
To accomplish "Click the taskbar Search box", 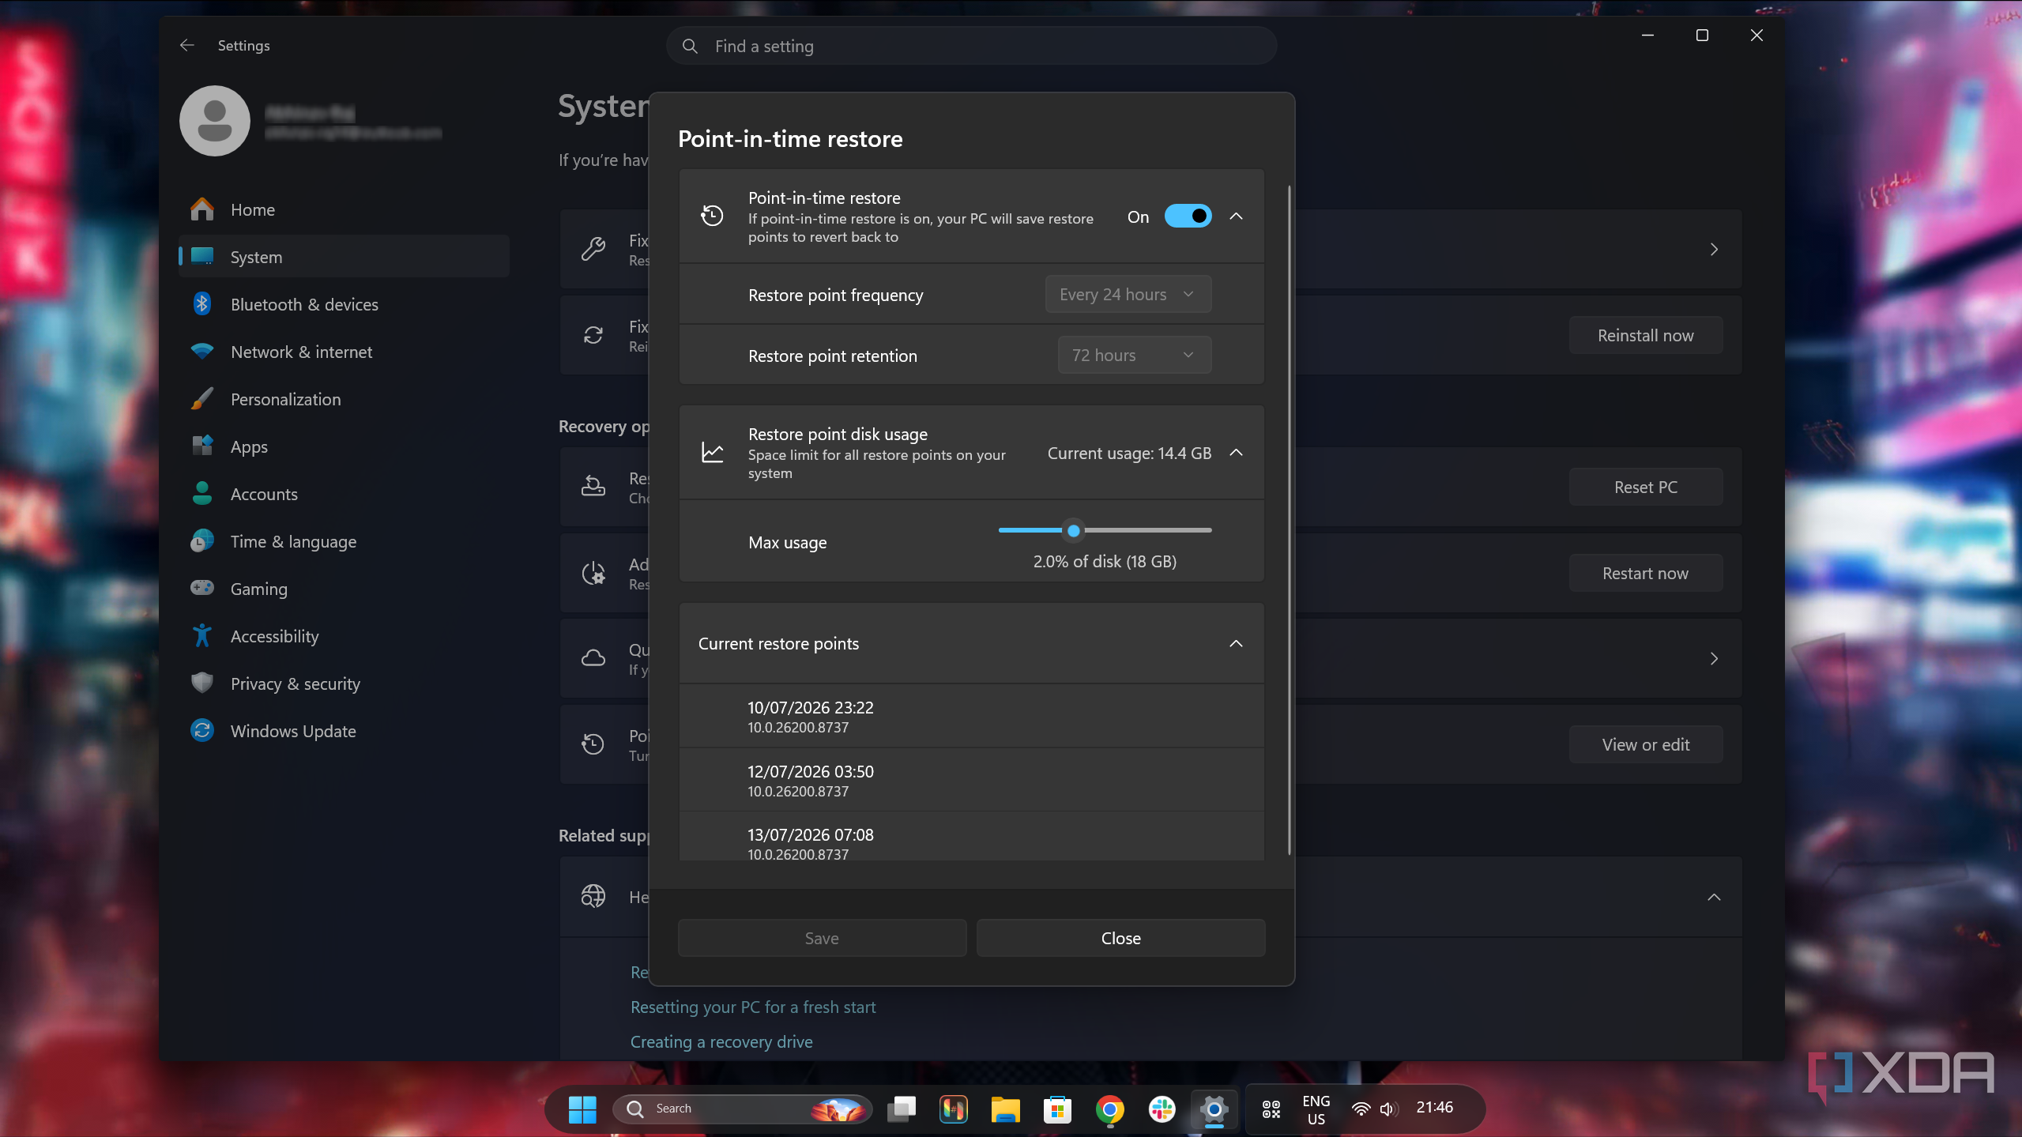I will pos(743,1109).
